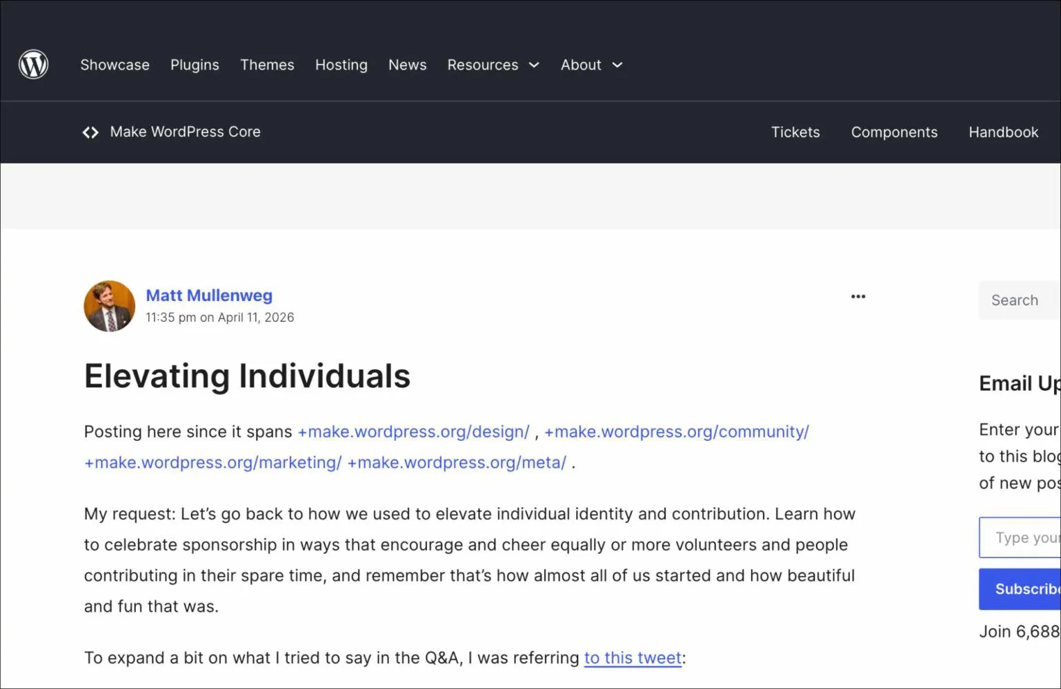Expand the About dropdown chevron
This screenshot has height=689, width=1061.
(617, 65)
